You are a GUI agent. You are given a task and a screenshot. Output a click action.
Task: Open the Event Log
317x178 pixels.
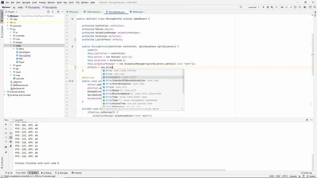306,173
